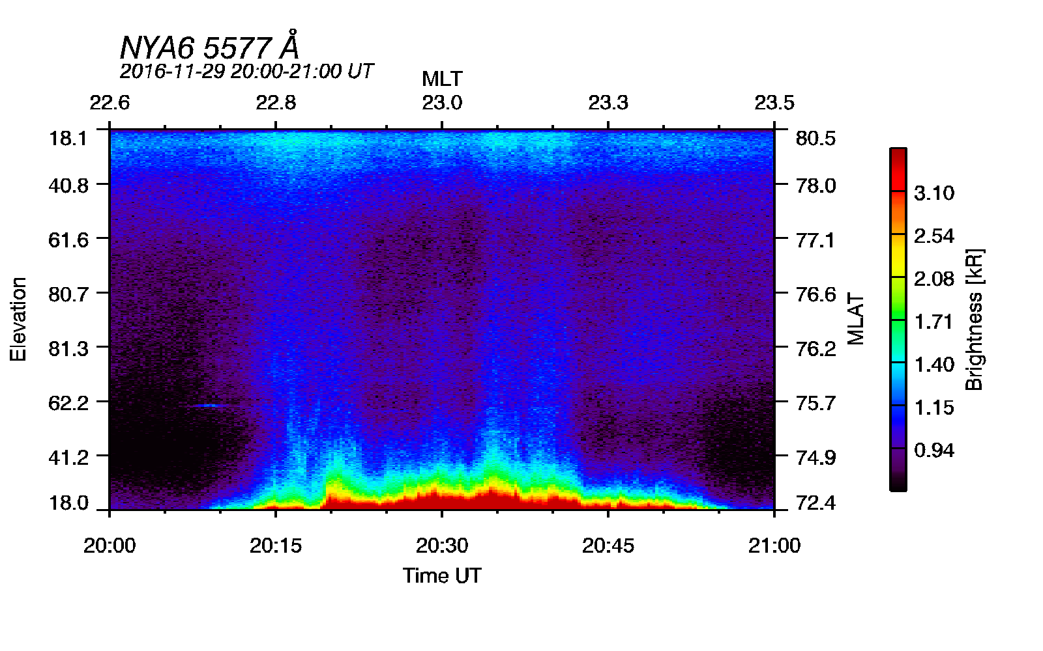
Task: Pick the time tick "20:30"
Action: (x=442, y=546)
